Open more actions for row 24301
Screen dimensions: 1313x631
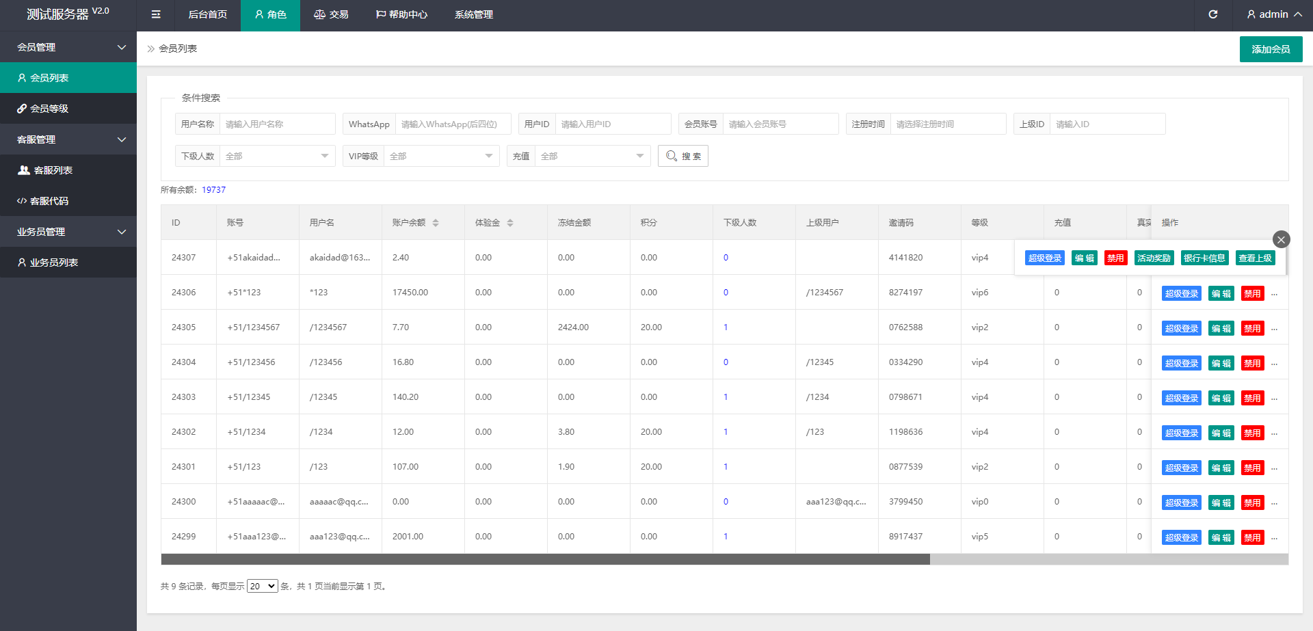pyautogui.click(x=1274, y=468)
